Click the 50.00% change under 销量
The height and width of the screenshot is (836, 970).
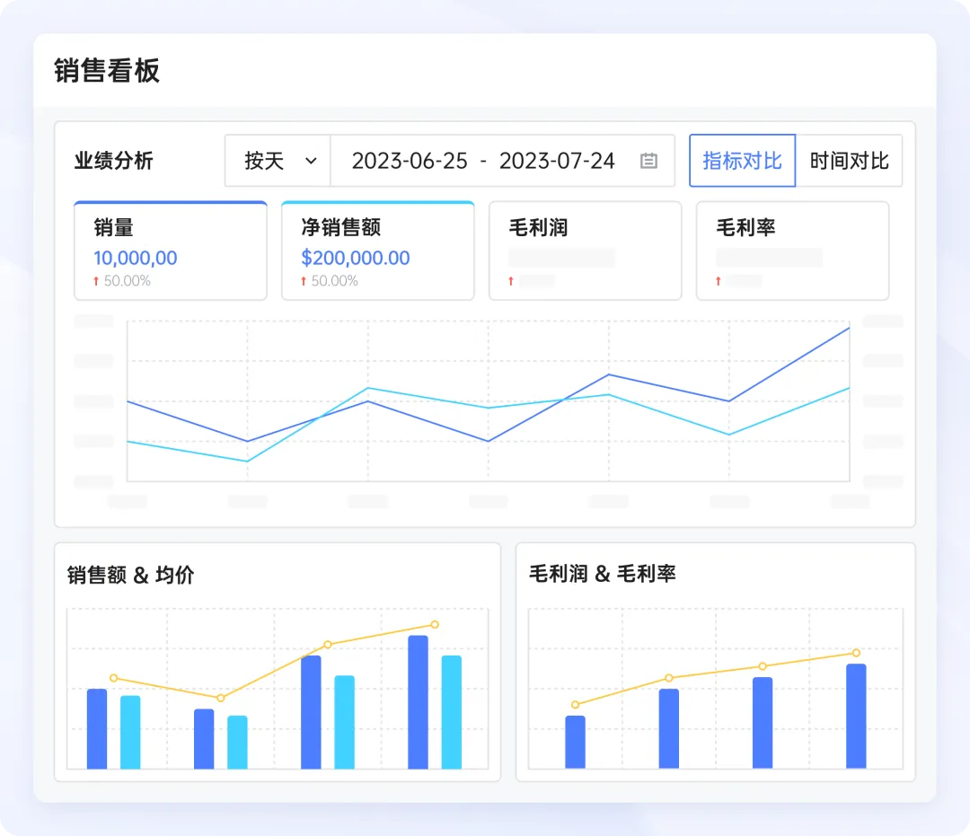point(128,281)
